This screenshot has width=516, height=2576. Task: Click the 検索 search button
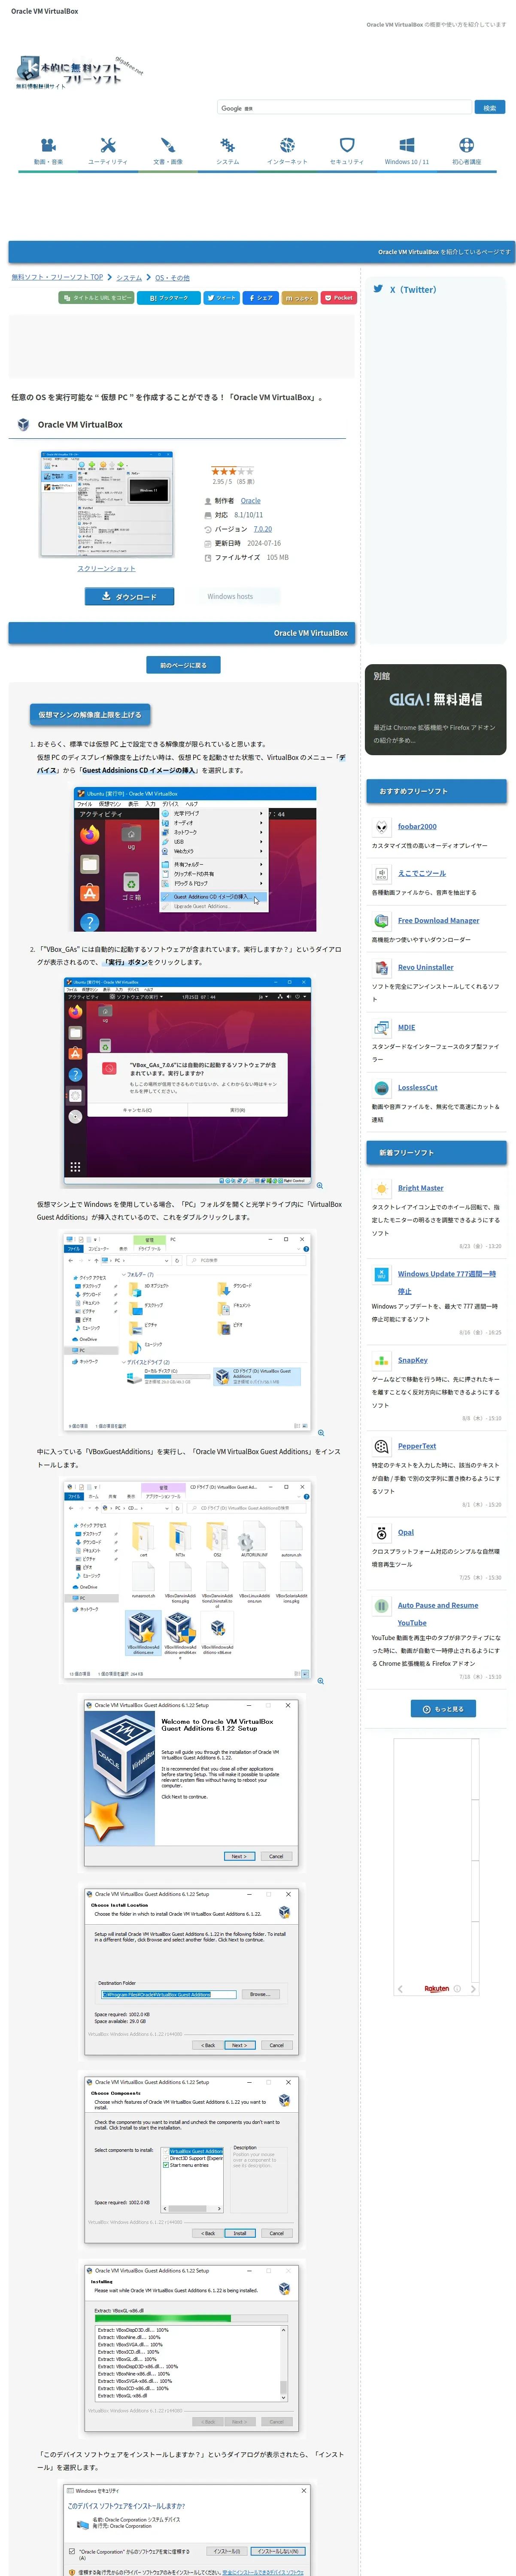pos(489,107)
